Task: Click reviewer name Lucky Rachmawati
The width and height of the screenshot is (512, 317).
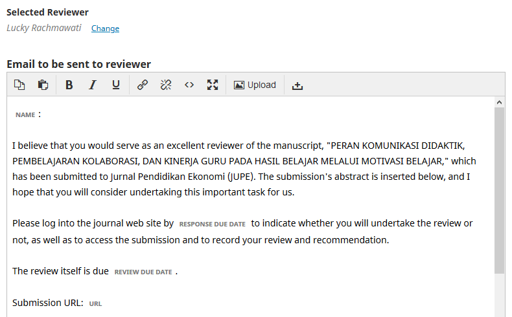Action: 44,28
